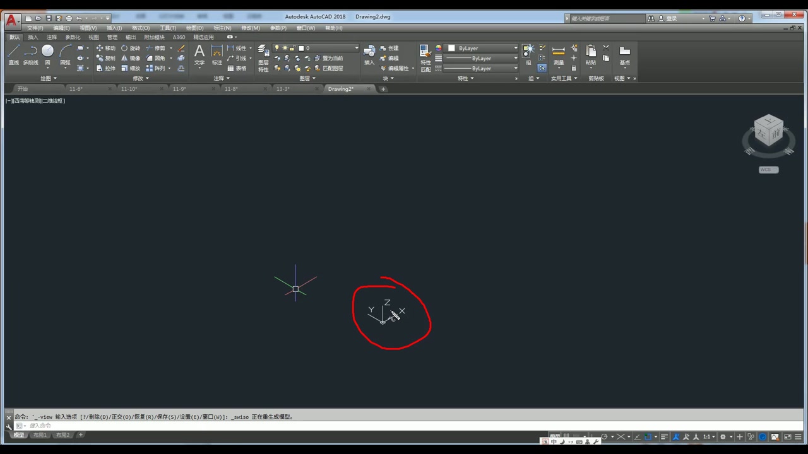Select the 直线 (Line) tool
The height and width of the screenshot is (454, 808).
[14, 54]
